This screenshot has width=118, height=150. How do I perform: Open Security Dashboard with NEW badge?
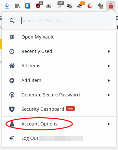[x=59, y=109]
